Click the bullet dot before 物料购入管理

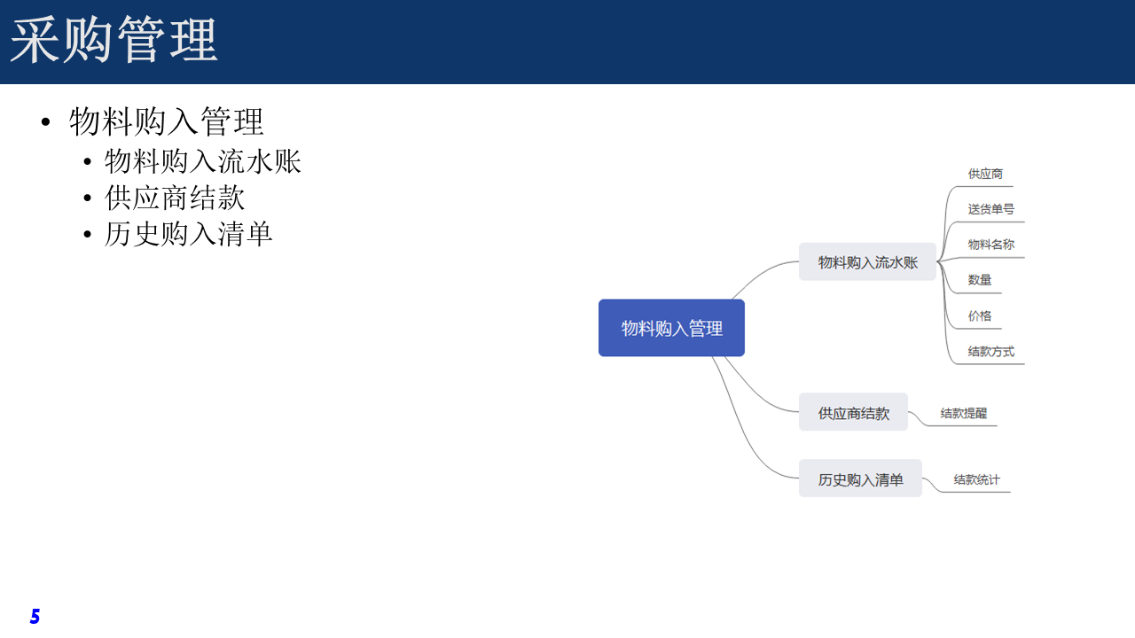tap(46, 123)
